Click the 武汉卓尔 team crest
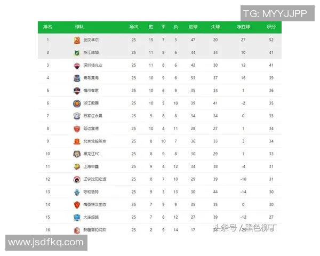320x256 pixels. click(77, 40)
